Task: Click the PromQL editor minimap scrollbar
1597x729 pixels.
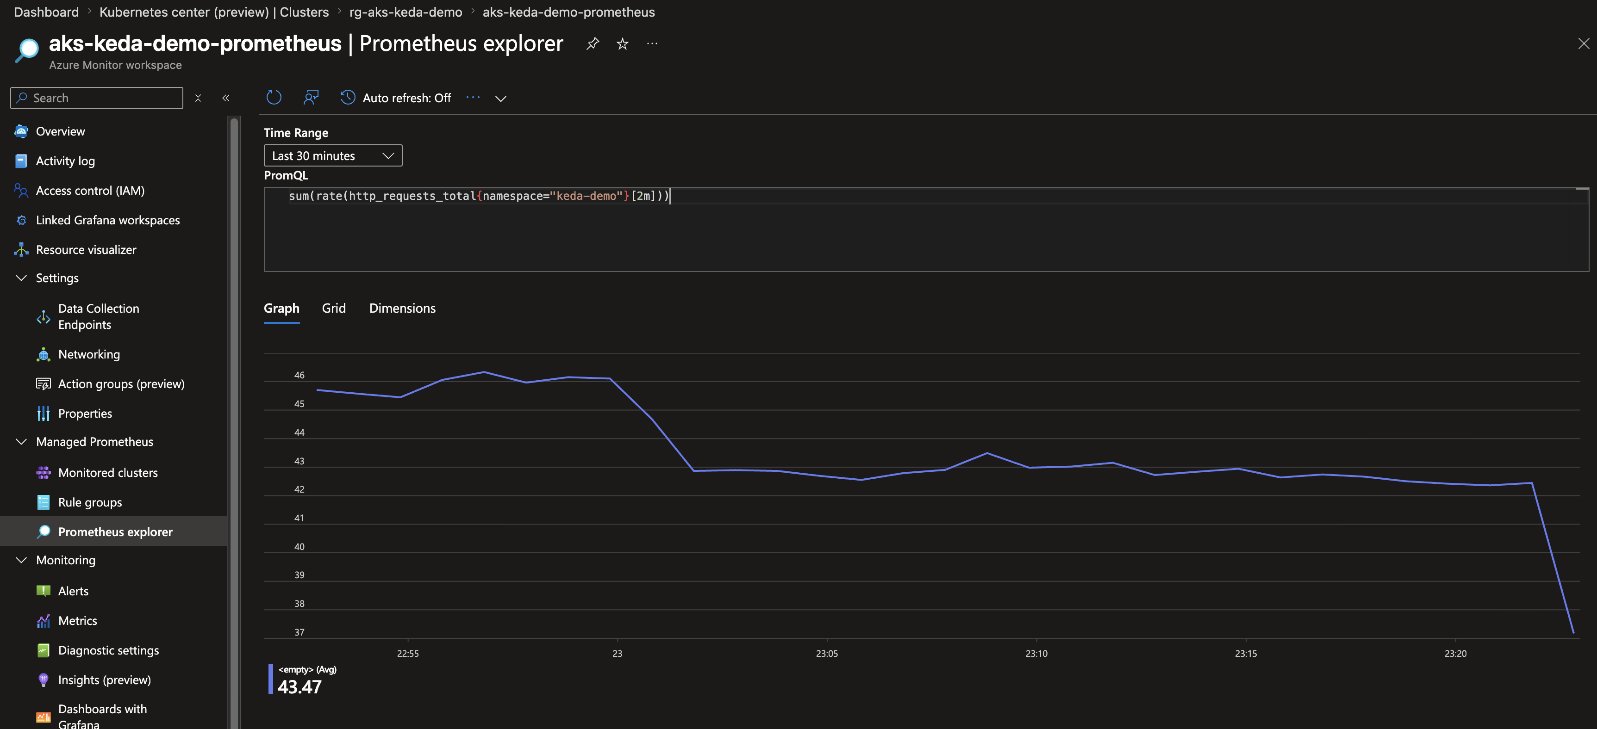Action: tap(1582, 229)
